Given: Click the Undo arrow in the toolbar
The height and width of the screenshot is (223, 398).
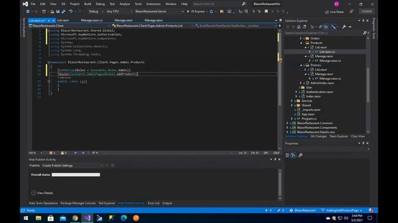Looking at the screenshot, I should 70,11.
